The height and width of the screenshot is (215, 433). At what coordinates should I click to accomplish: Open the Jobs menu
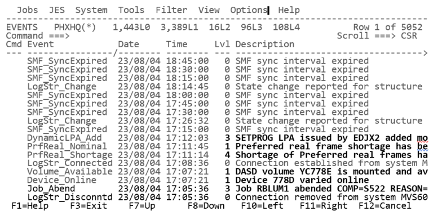point(27,10)
